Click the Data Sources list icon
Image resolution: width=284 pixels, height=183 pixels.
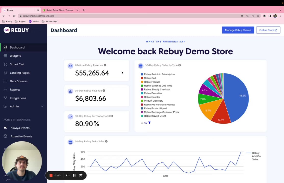point(5,81)
